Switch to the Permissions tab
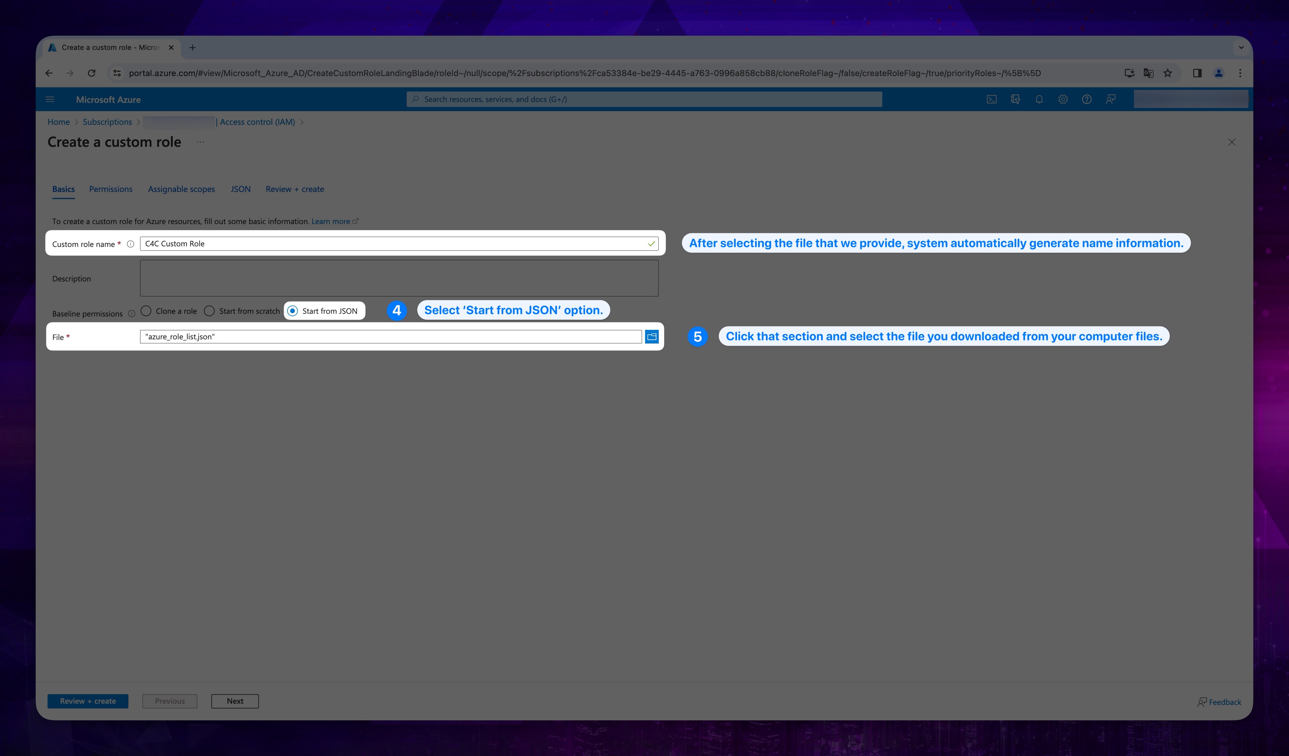This screenshot has width=1289, height=756. [111, 189]
